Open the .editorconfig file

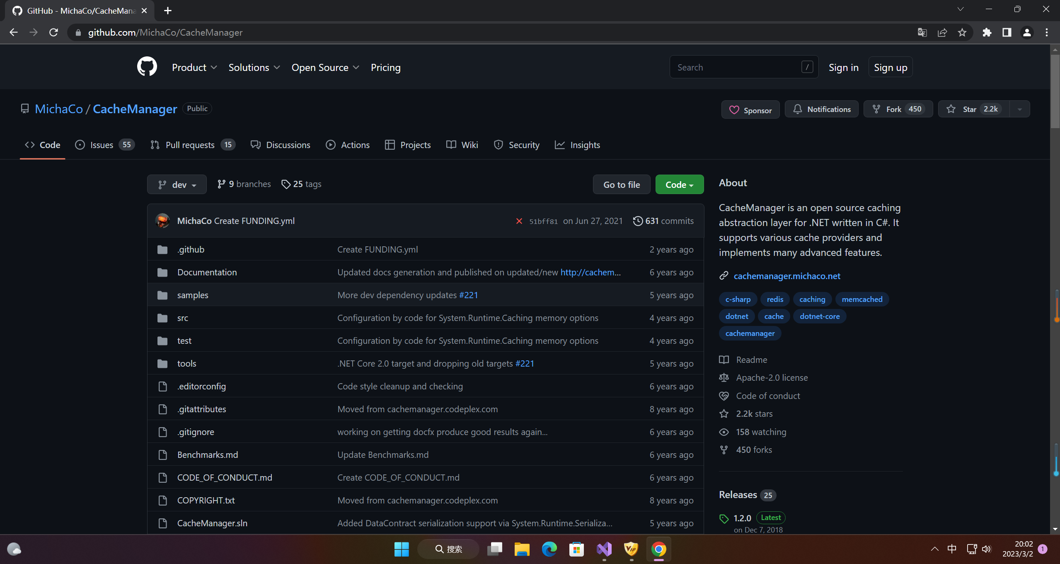click(201, 386)
